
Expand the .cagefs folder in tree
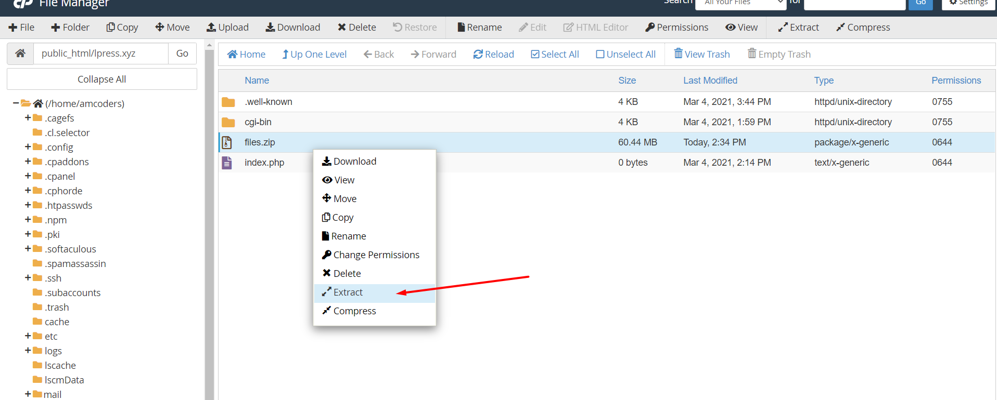click(x=28, y=118)
